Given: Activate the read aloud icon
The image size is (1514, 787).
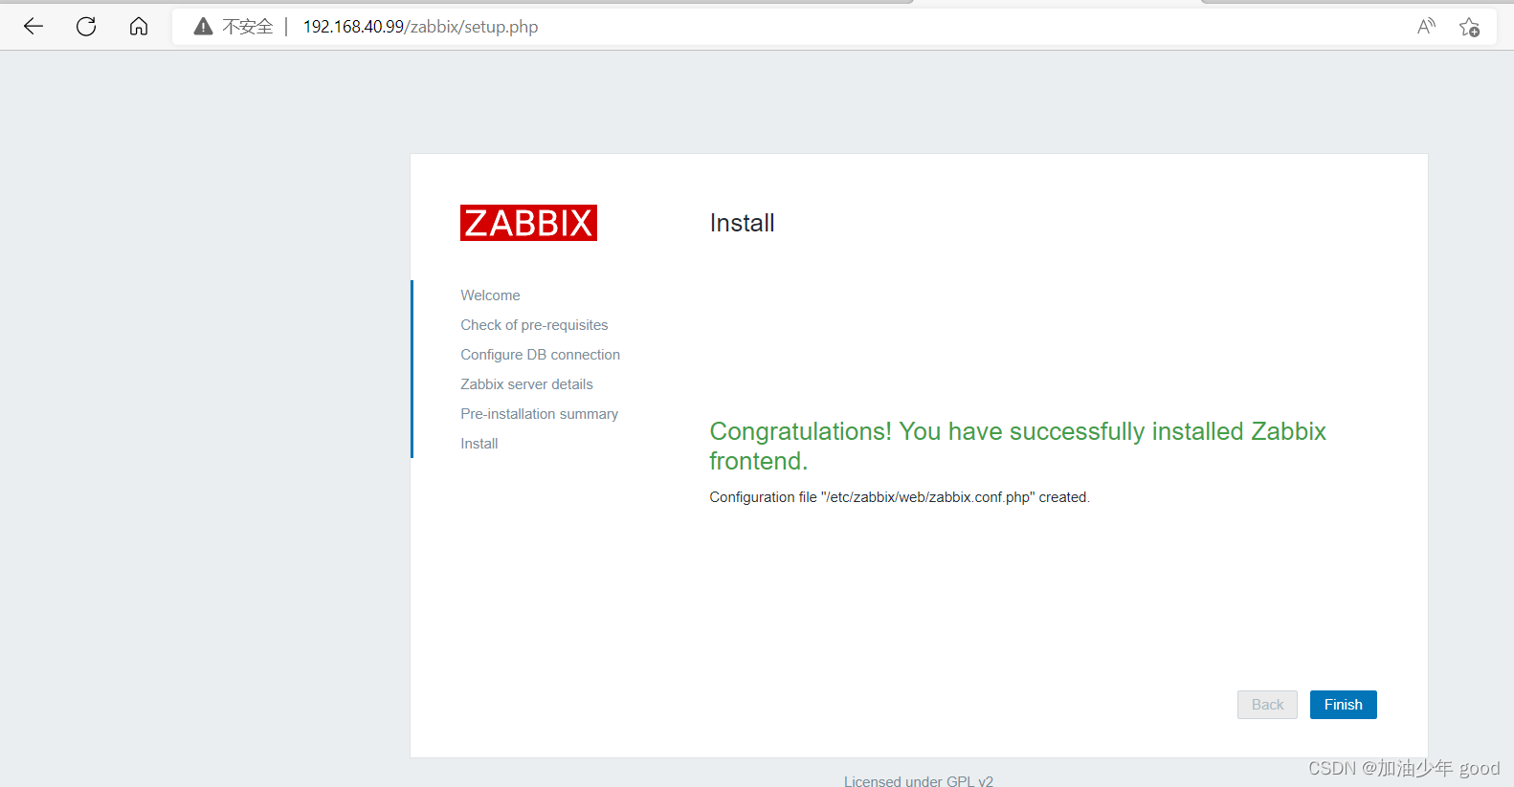Looking at the screenshot, I should [1426, 27].
